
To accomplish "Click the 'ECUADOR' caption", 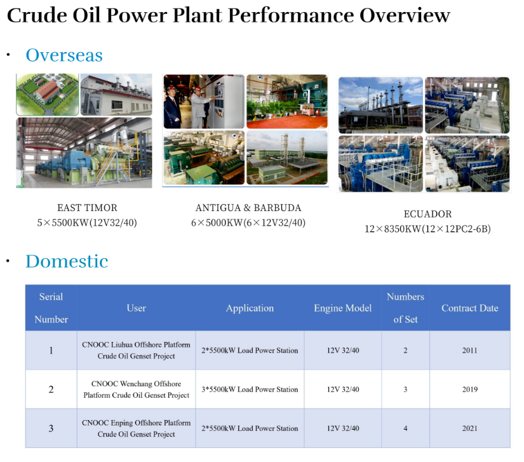I will 427,214.
